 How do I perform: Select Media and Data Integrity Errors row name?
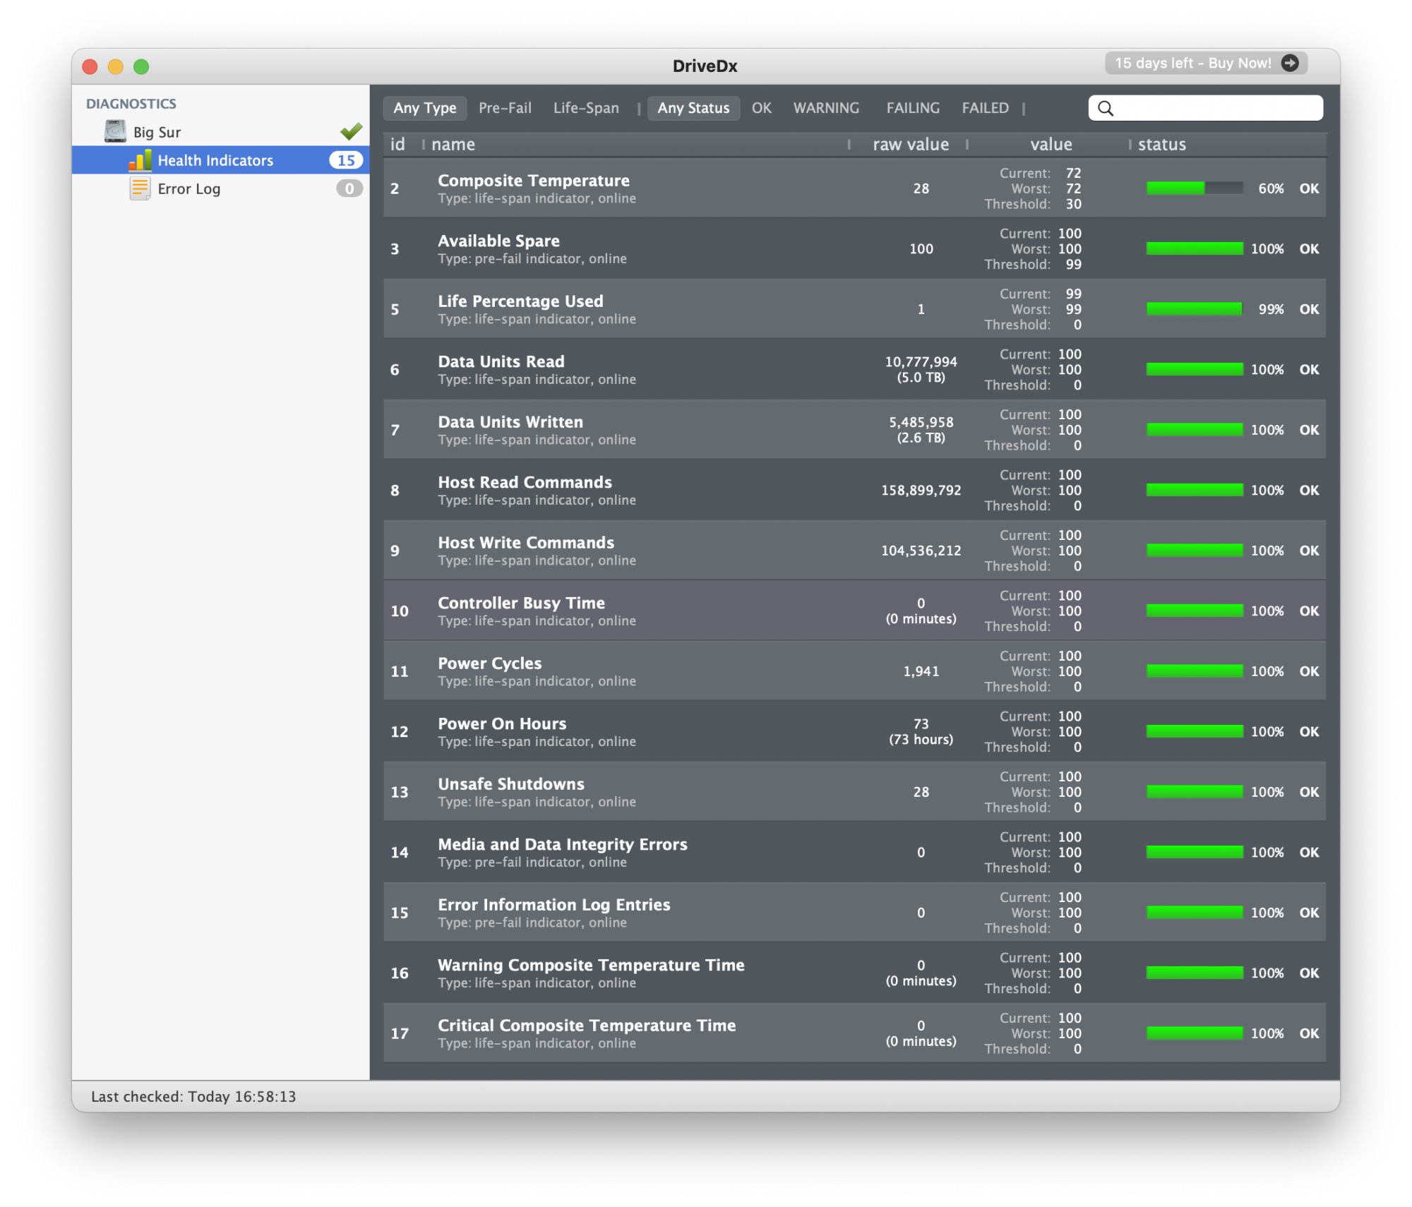562,844
